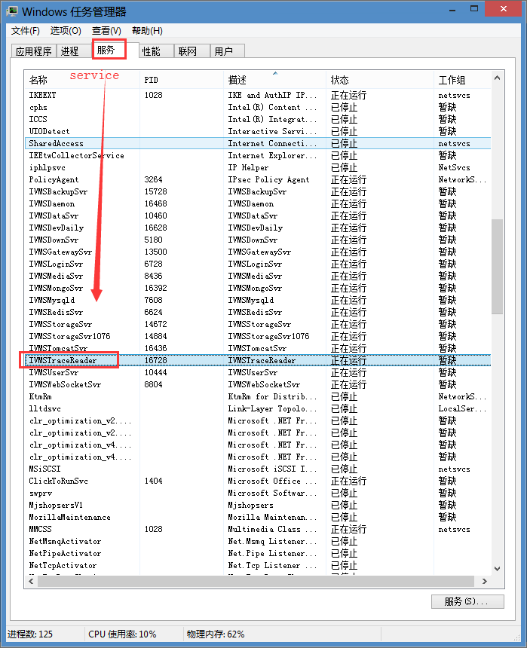
Task: Select the IKEEXT service row
Action: pyautogui.click(x=258, y=95)
